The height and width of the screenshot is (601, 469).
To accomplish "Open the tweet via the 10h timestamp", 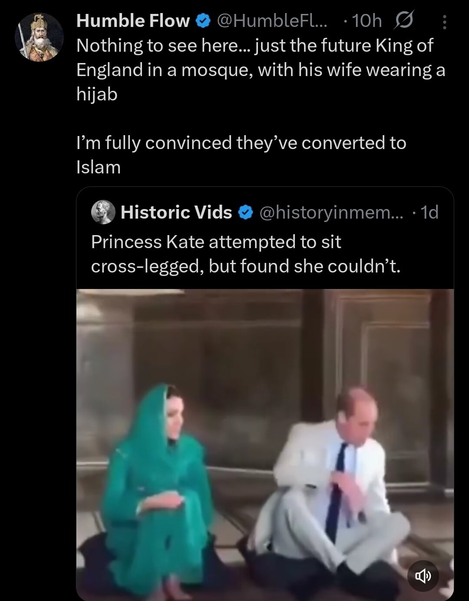I will tap(368, 20).
